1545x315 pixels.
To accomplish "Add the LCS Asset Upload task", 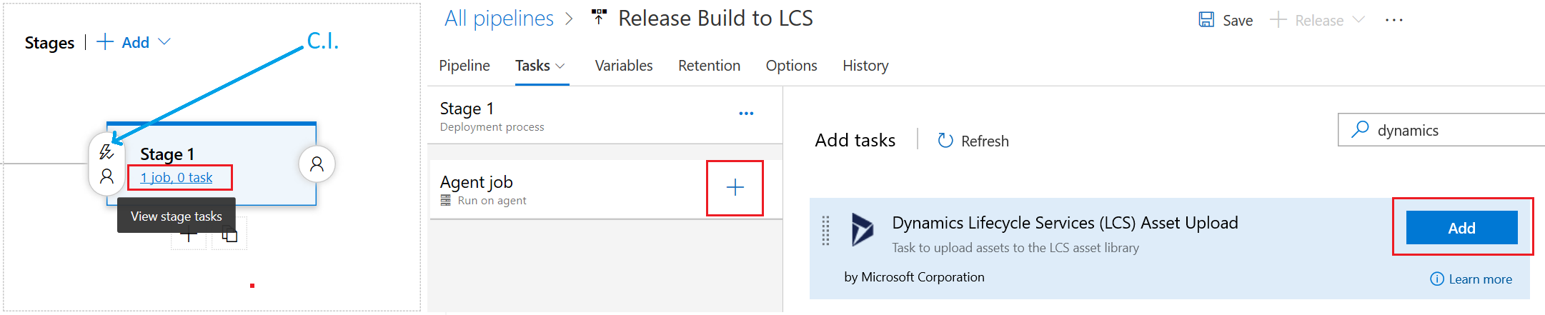I will click(1461, 228).
